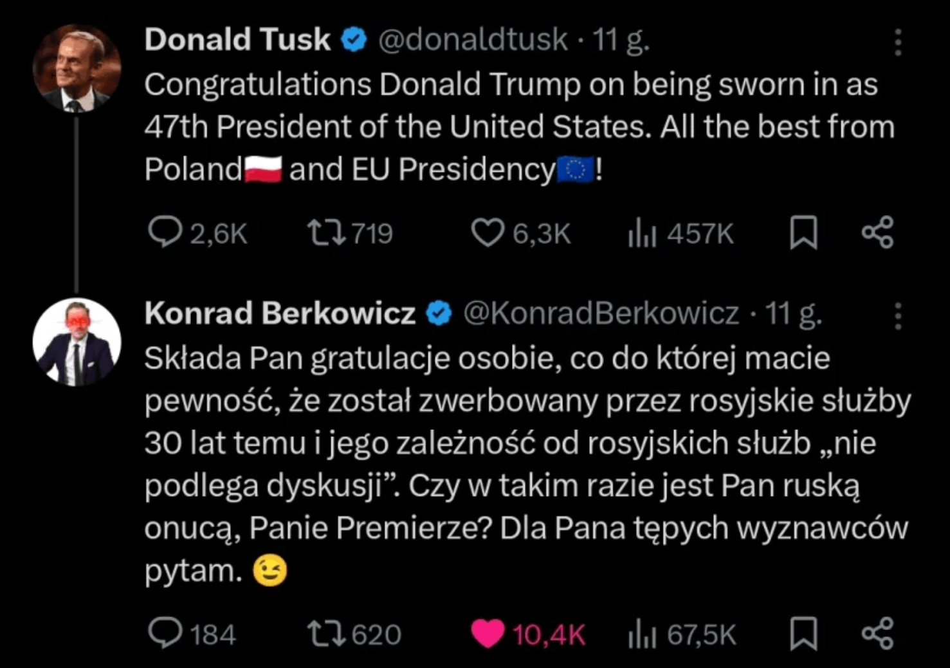Share Donald Tusk's tweet
Image resolution: width=950 pixels, height=668 pixels.
click(x=878, y=232)
